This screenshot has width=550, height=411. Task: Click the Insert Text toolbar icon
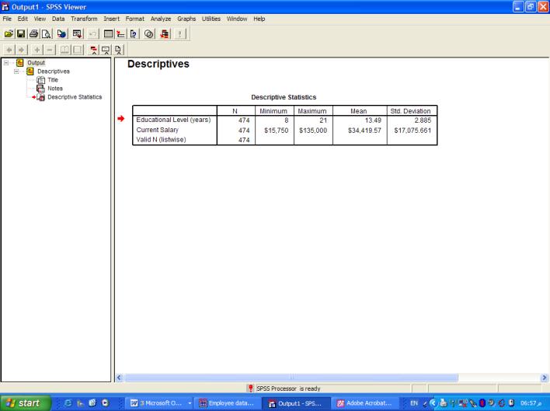pos(119,50)
